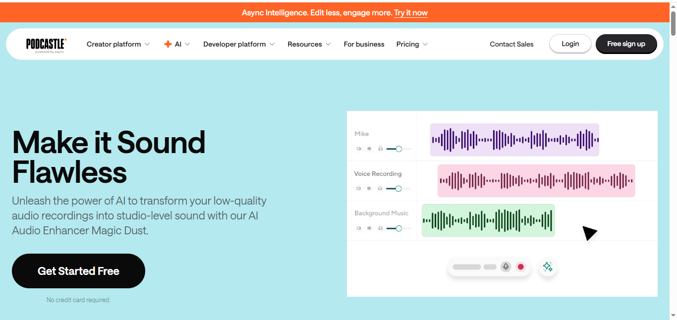Click the Magic Dust sparkles icon
The height and width of the screenshot is (320, 677).
[548, 267]
